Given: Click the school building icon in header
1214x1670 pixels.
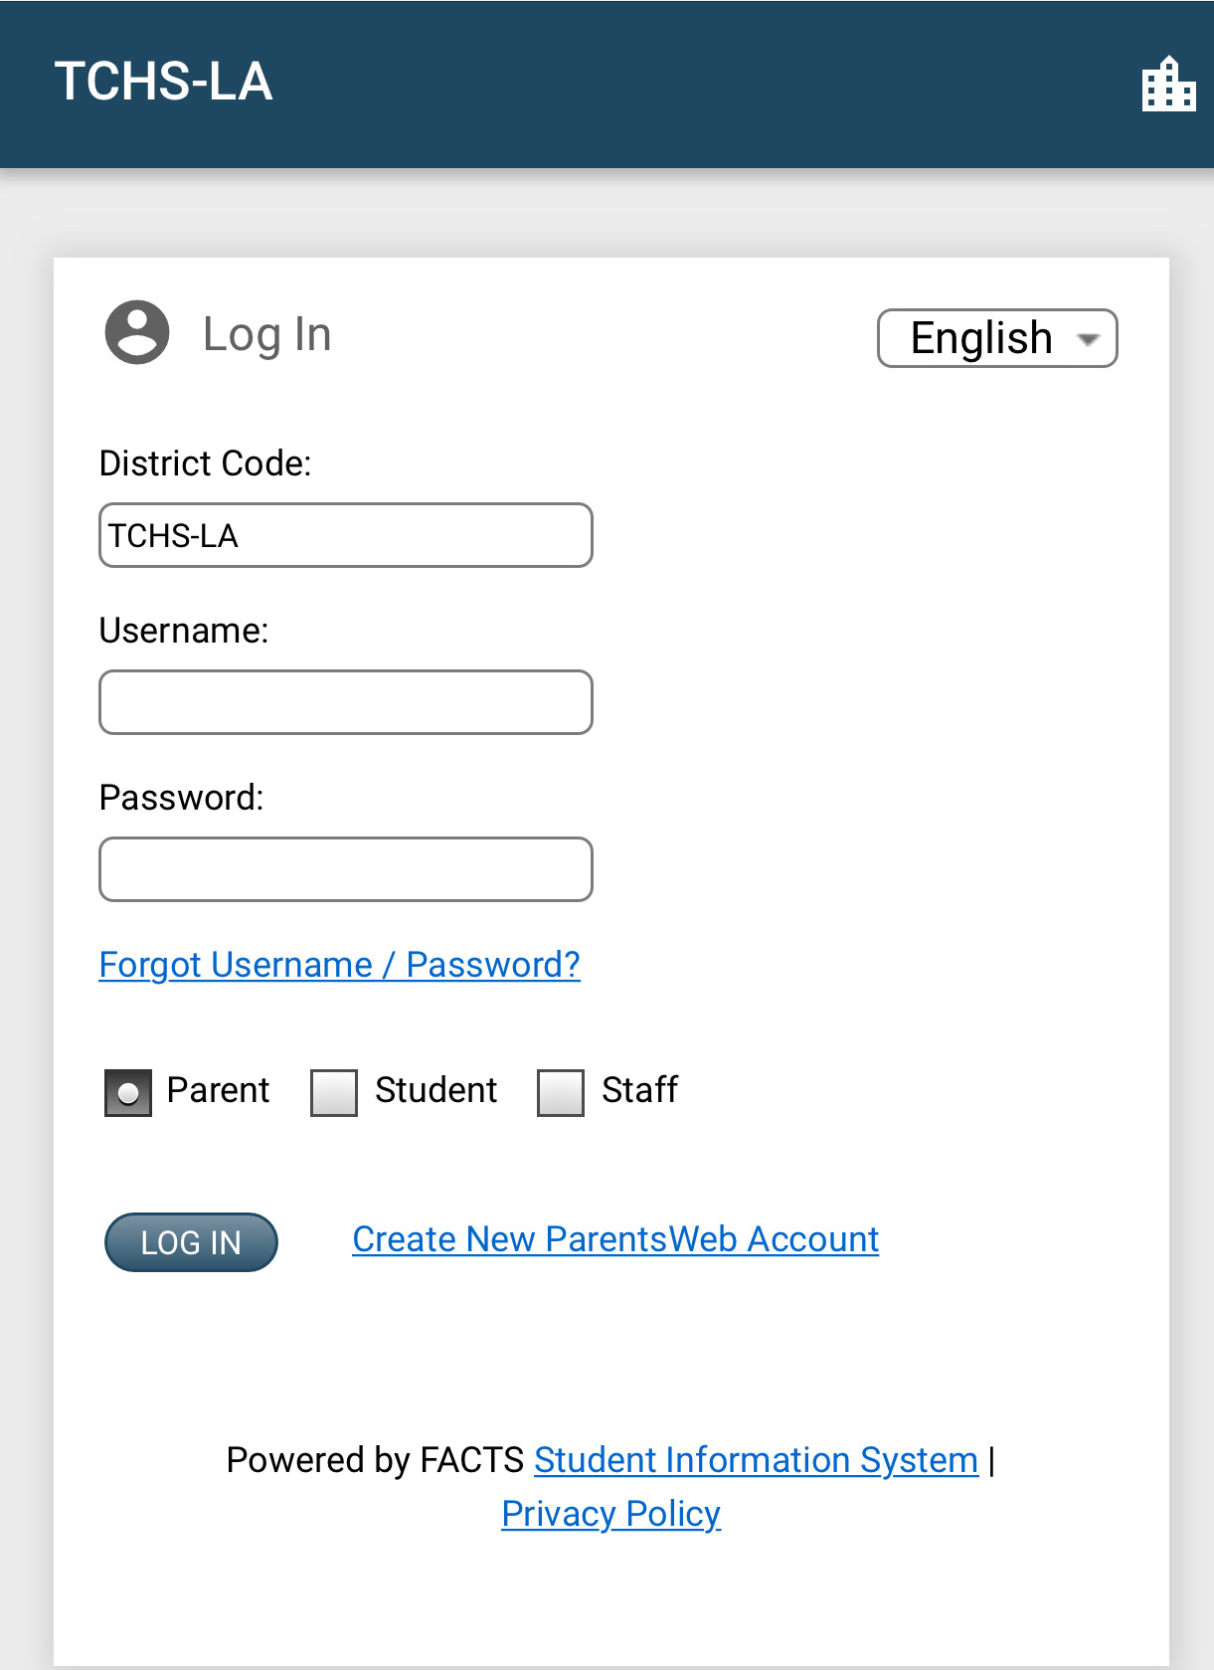Looking at the screenshot, I should (1168, 85).
